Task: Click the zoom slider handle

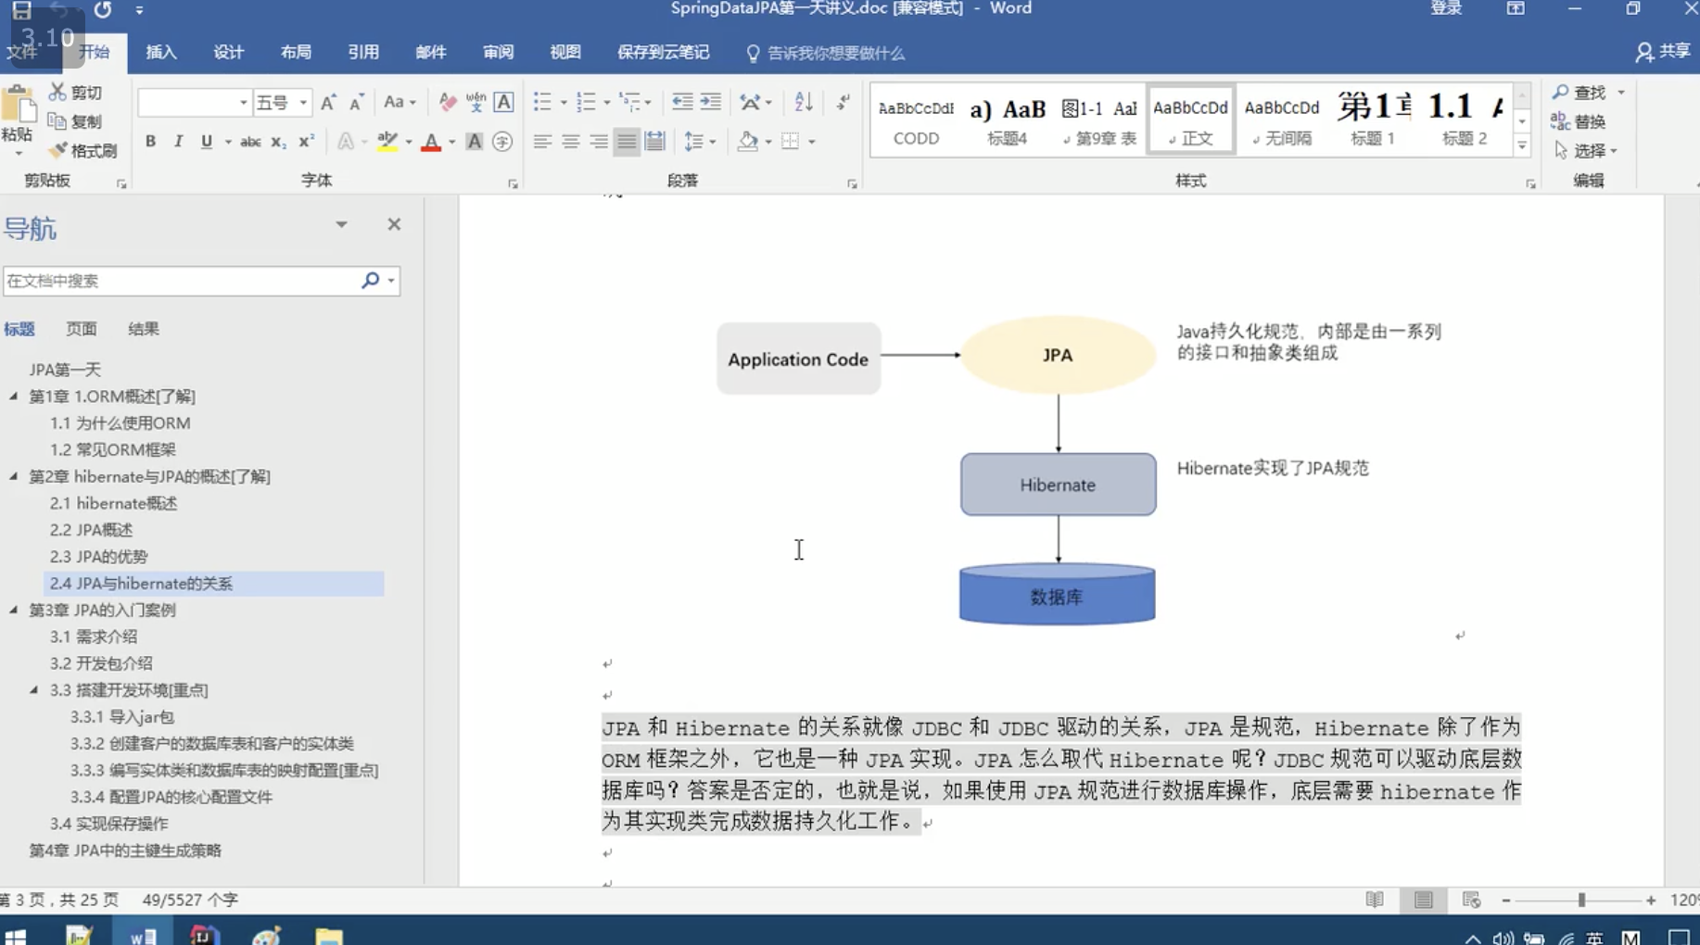Action: point(1581,900)
